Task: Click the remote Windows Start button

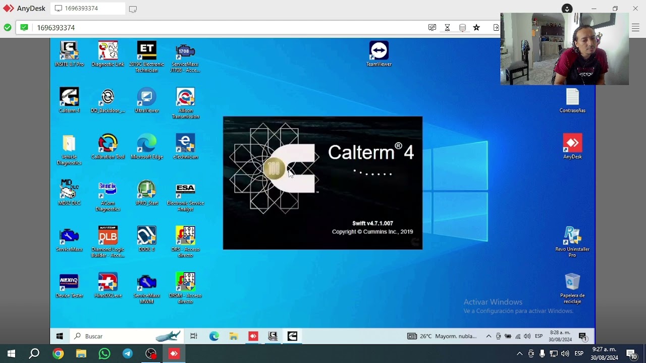Action: pos(60,336)
